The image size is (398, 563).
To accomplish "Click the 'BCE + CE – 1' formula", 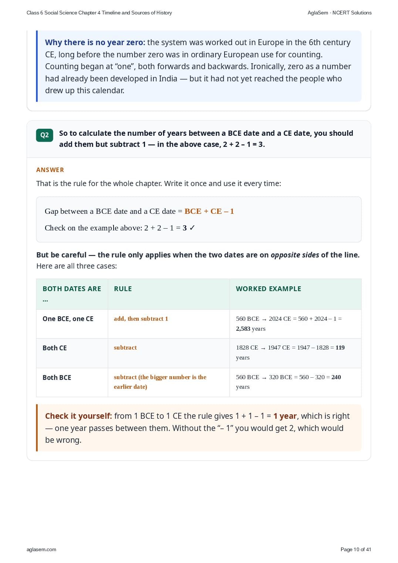I will (209, 211).
